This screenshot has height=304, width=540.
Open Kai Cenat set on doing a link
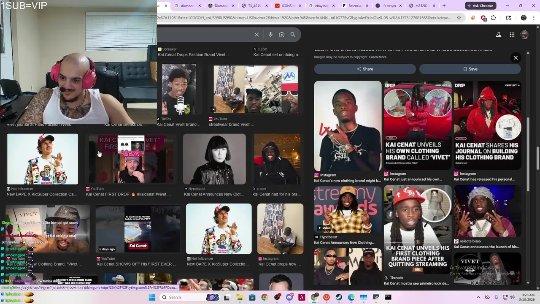[278, 54]
